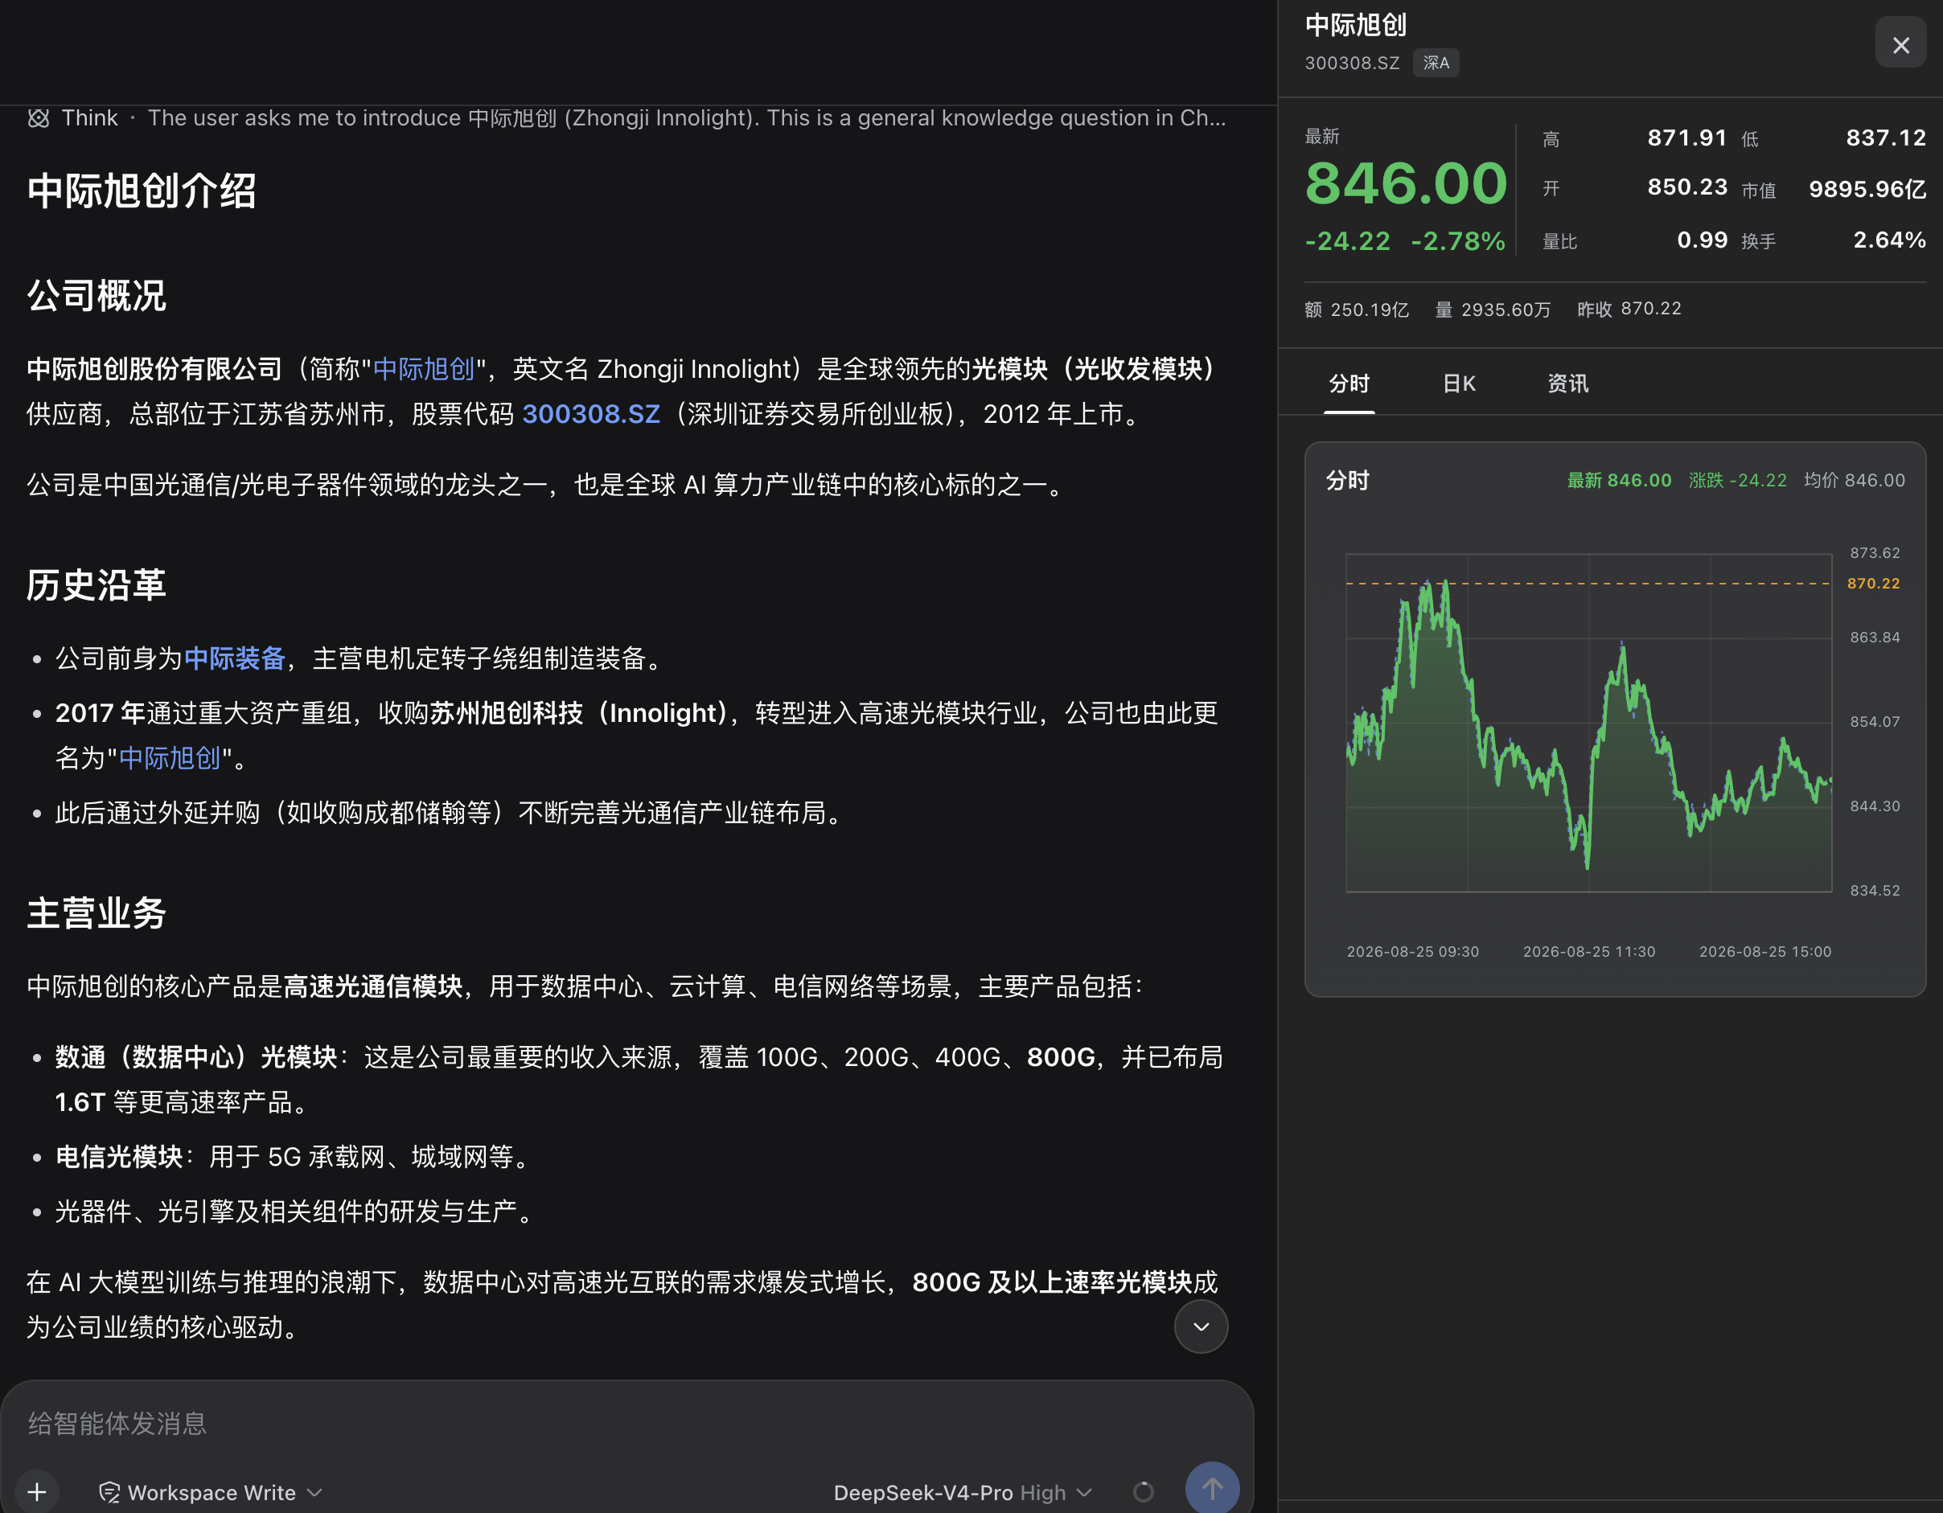Click the 额 250.19亿 turnover amount
The width and height of the screenshot is (1943, 1513).
(1357, 310)
